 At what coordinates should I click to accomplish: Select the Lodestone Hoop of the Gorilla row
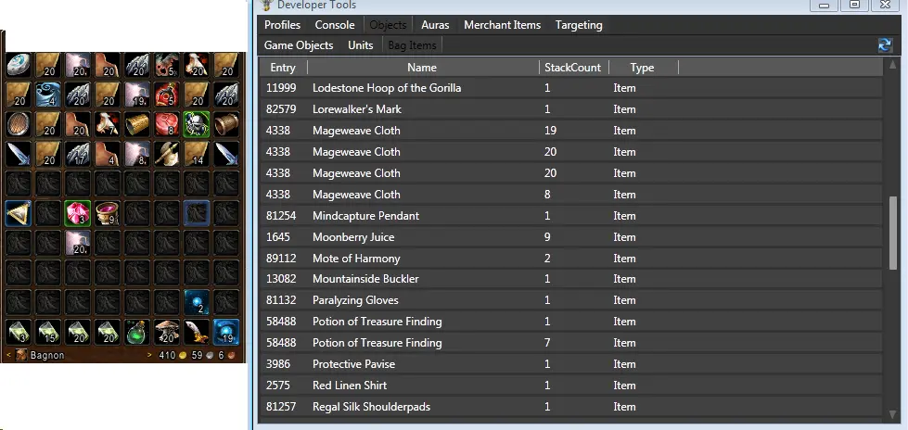[570, 88]
